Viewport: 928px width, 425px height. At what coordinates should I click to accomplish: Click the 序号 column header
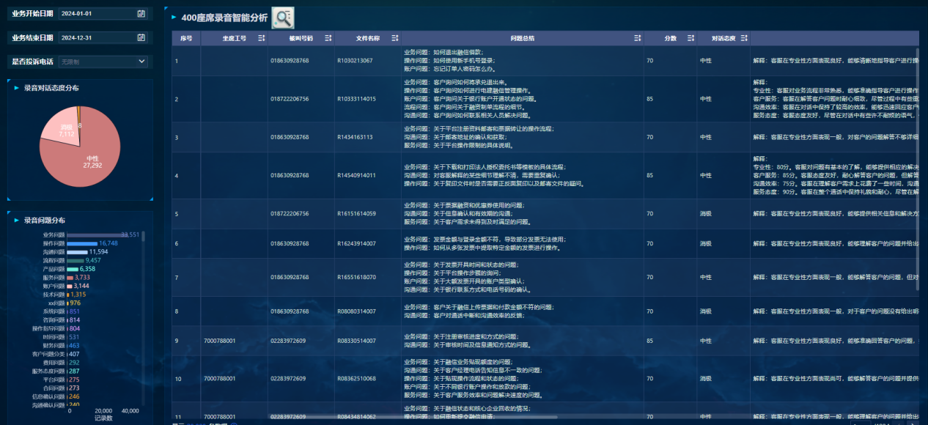(186, 38)
